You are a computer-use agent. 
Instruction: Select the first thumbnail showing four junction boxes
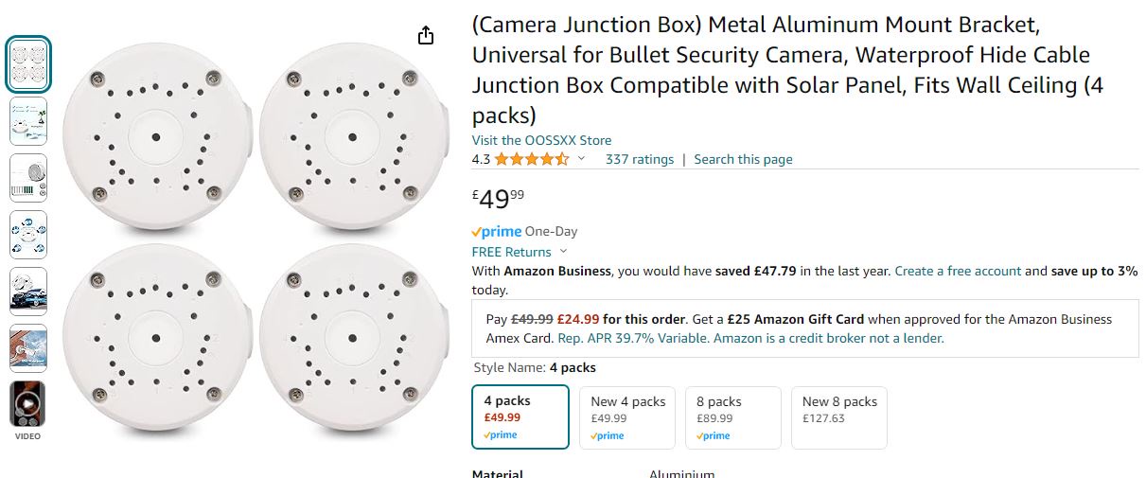[x=28, y=64]
